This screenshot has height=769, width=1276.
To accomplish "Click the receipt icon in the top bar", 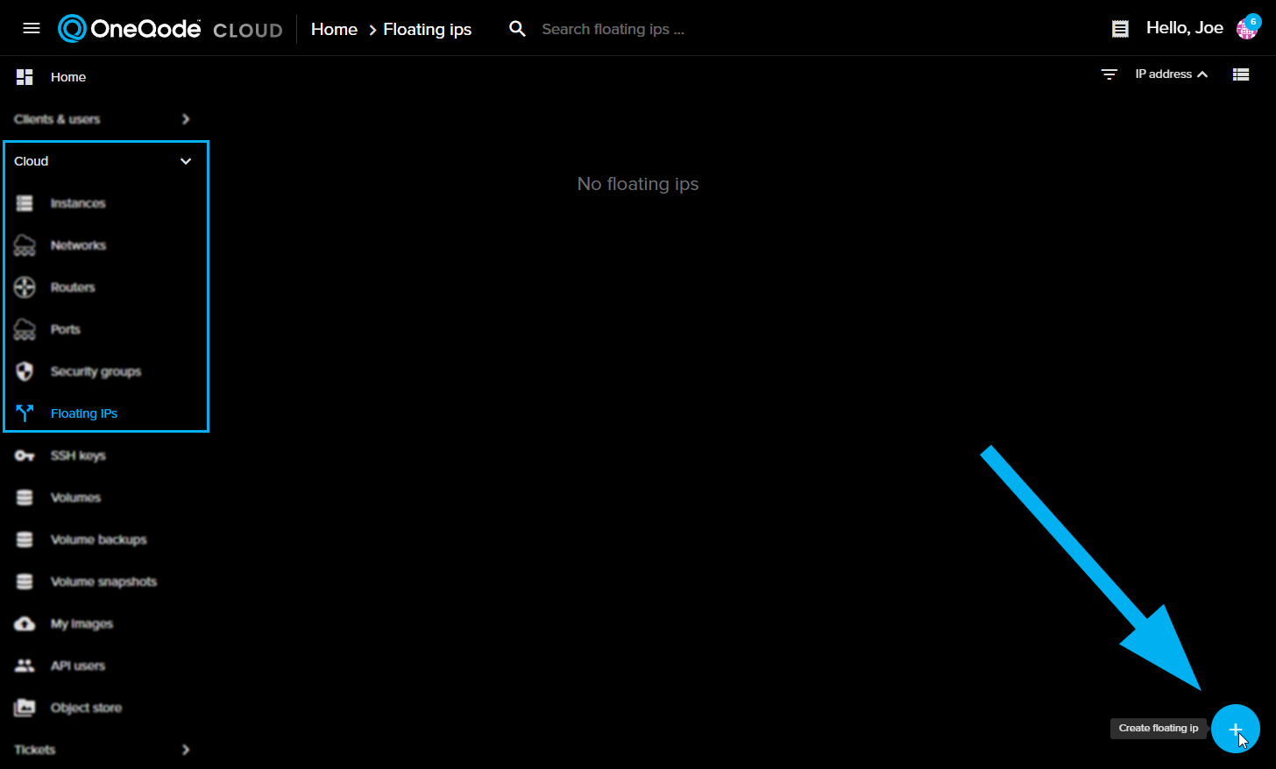I will [1119, 27].
